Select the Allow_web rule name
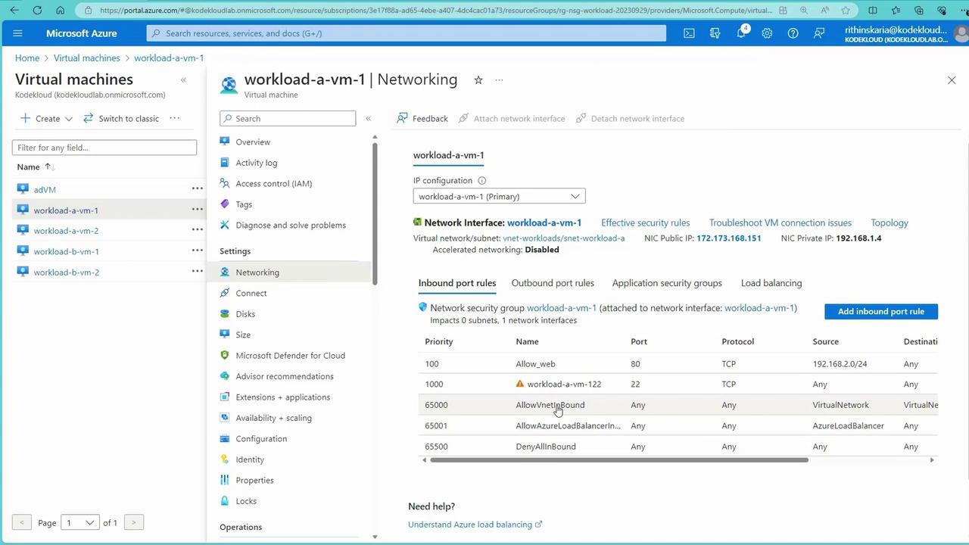This screenshot has height=545, width=969. [x=535, y=363]
